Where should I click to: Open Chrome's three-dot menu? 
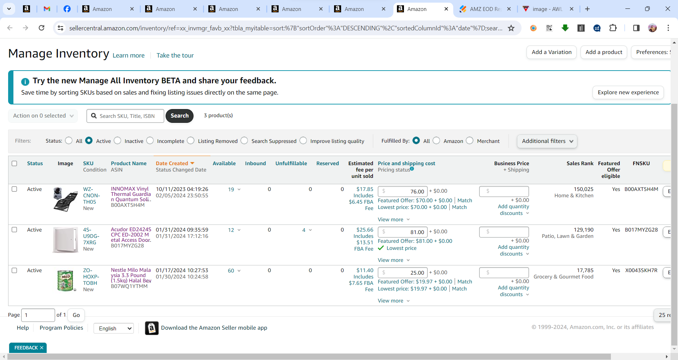668,28
